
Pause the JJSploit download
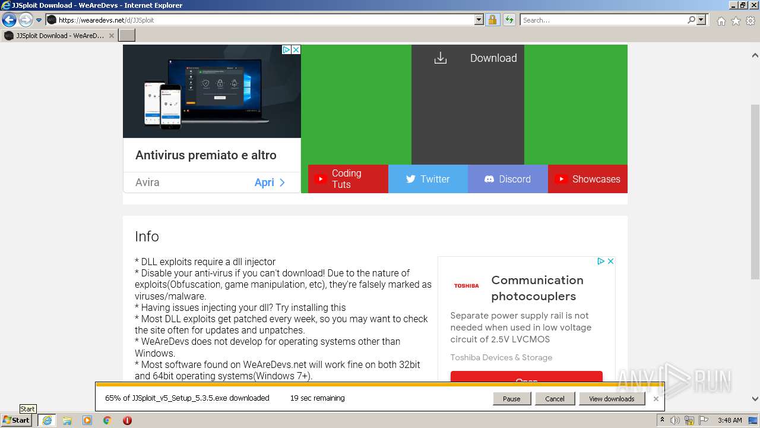(511, 399)
